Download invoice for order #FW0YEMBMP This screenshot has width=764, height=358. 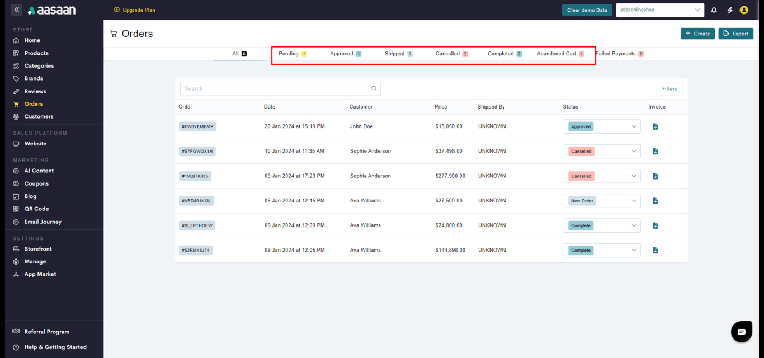coord(655,126)
